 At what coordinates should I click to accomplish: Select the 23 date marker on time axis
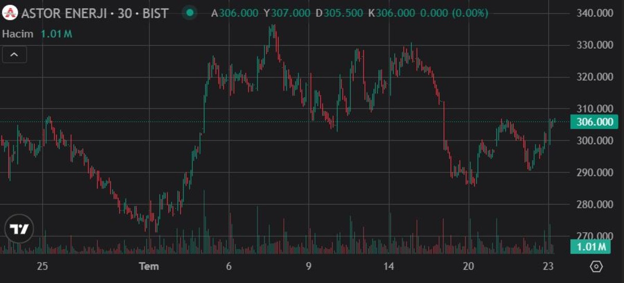548,266
